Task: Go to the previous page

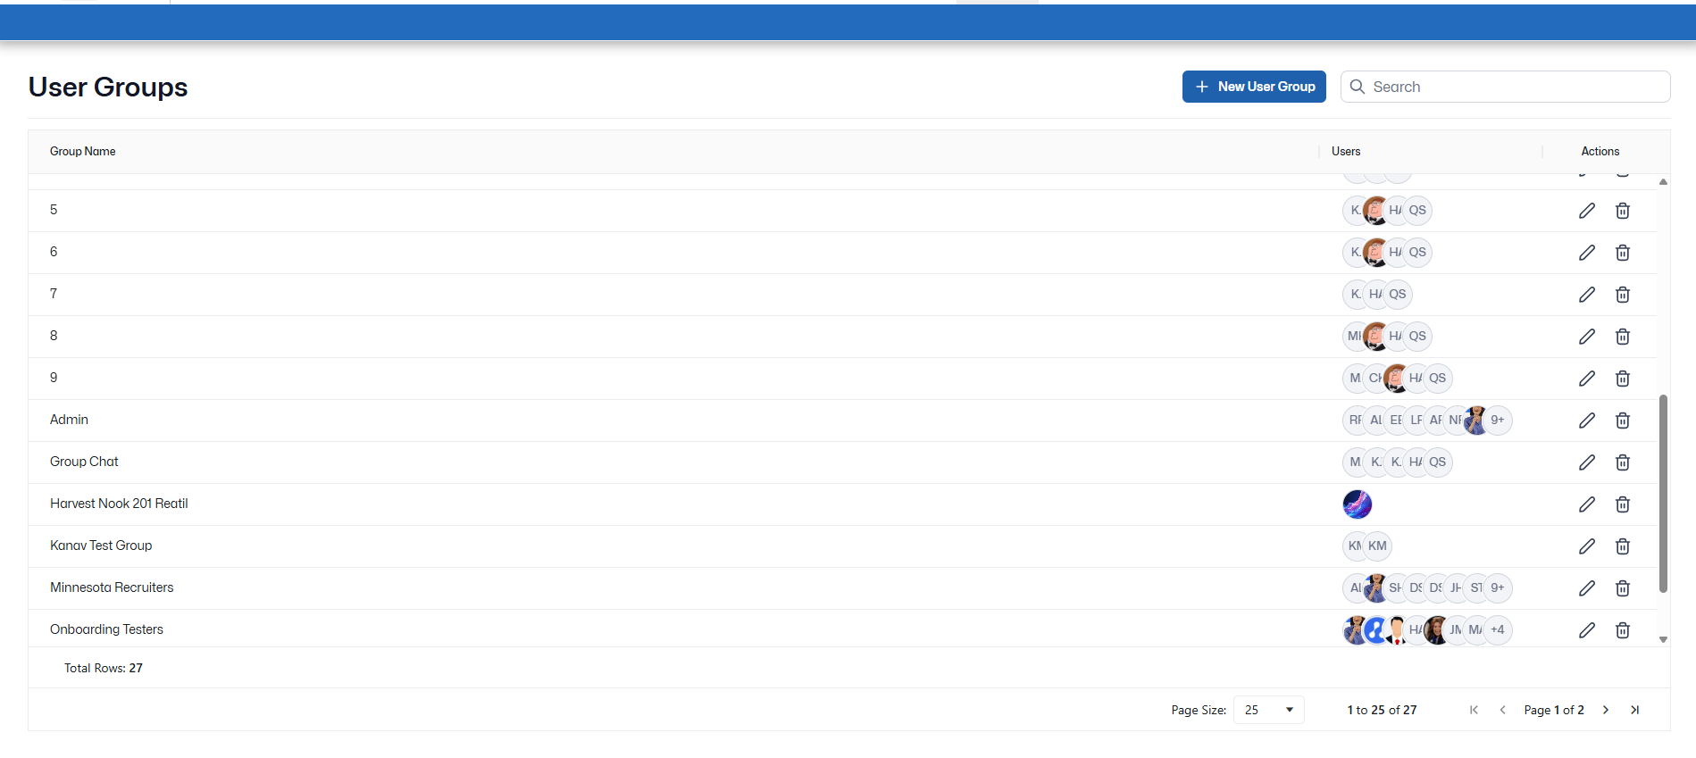Action: [1502, 710]
